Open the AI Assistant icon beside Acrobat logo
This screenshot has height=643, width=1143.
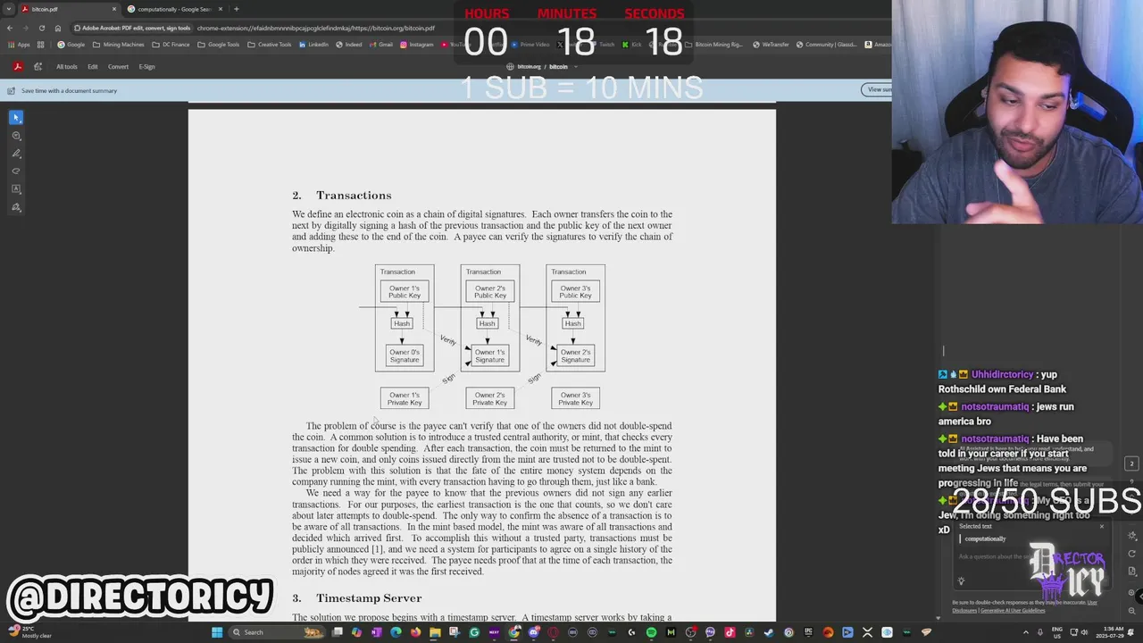(38, 66)
